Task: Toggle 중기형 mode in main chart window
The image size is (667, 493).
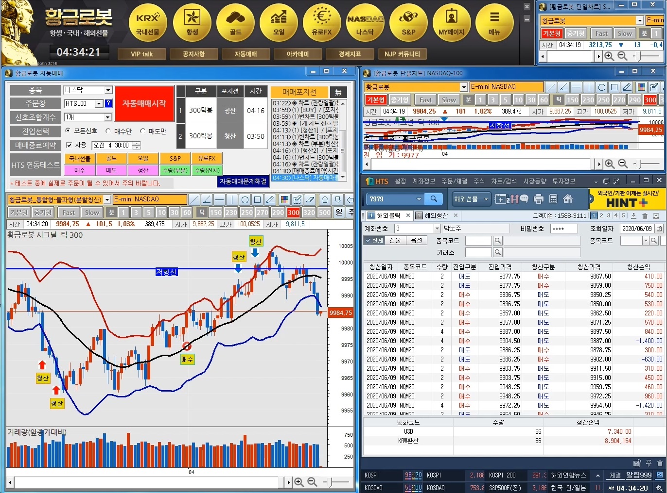Action: tap(42, 213)
